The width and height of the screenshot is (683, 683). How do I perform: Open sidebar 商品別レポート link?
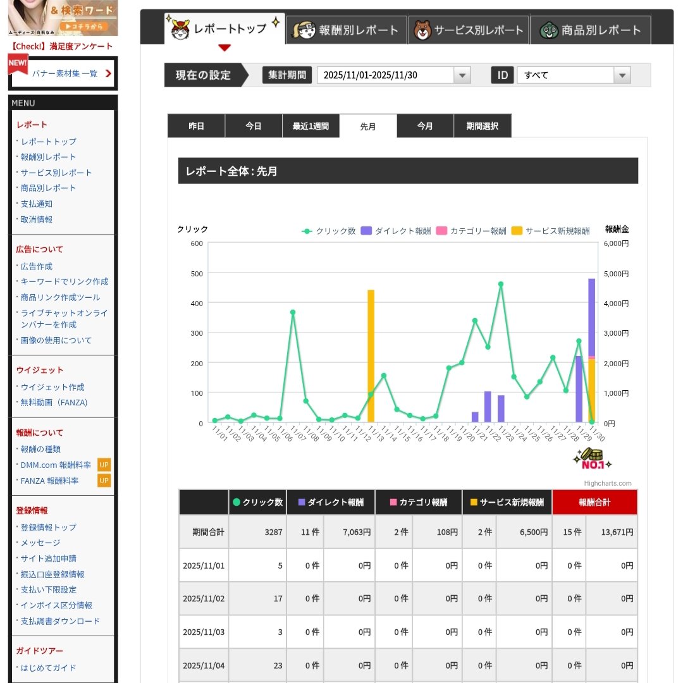click(x=48, y=188)
